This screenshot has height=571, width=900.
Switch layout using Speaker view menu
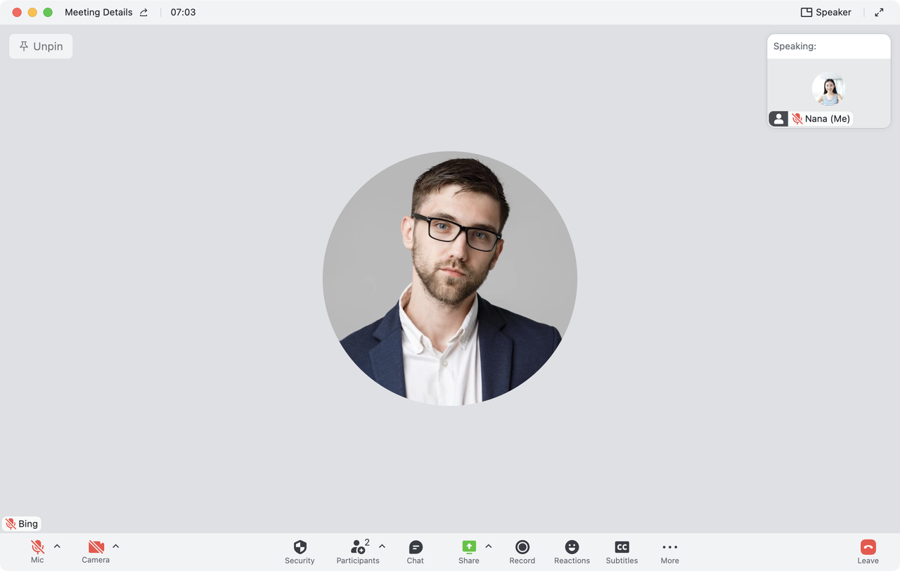click(x=826, y=13)
